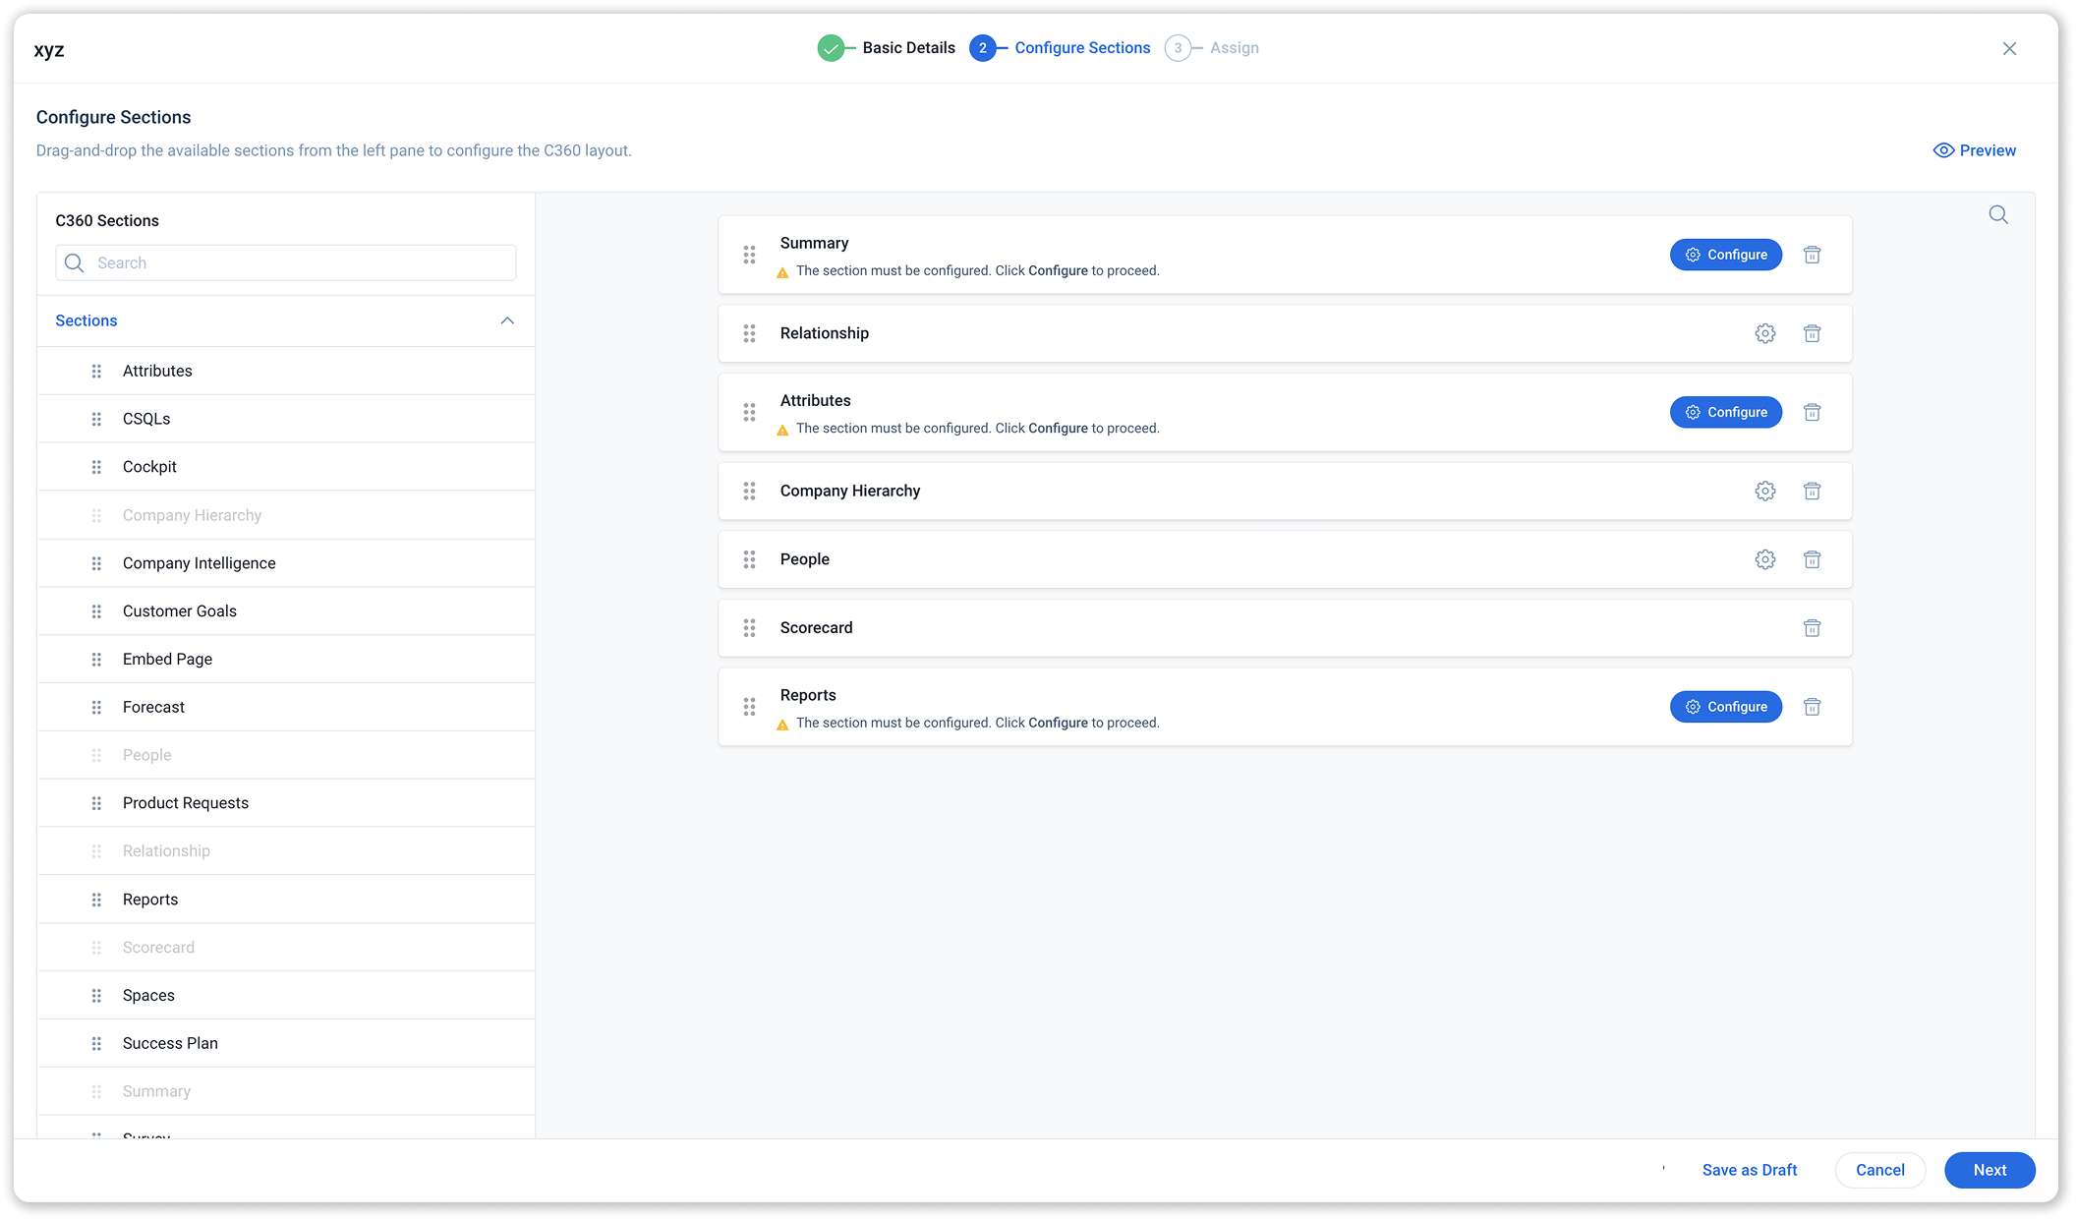The image size is (2076, 1220).
Task: Click the delete trash icon for Summary section
Action: [1812, 255]
